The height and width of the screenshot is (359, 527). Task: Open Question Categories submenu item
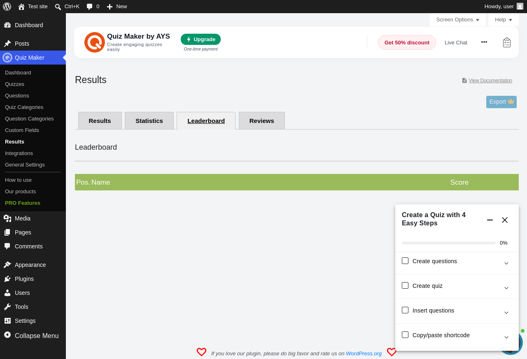click(x=29, y=119)
